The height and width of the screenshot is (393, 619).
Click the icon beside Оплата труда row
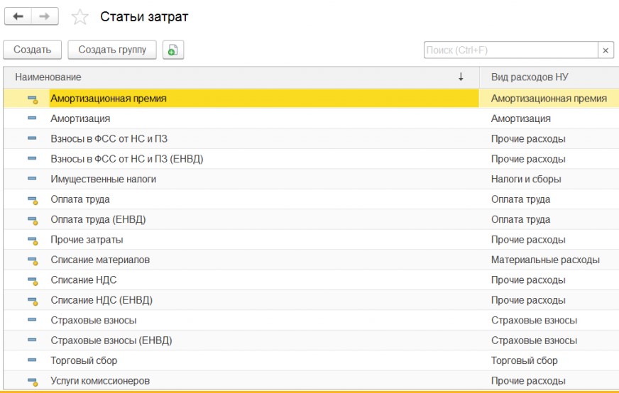tap(33, 200)
